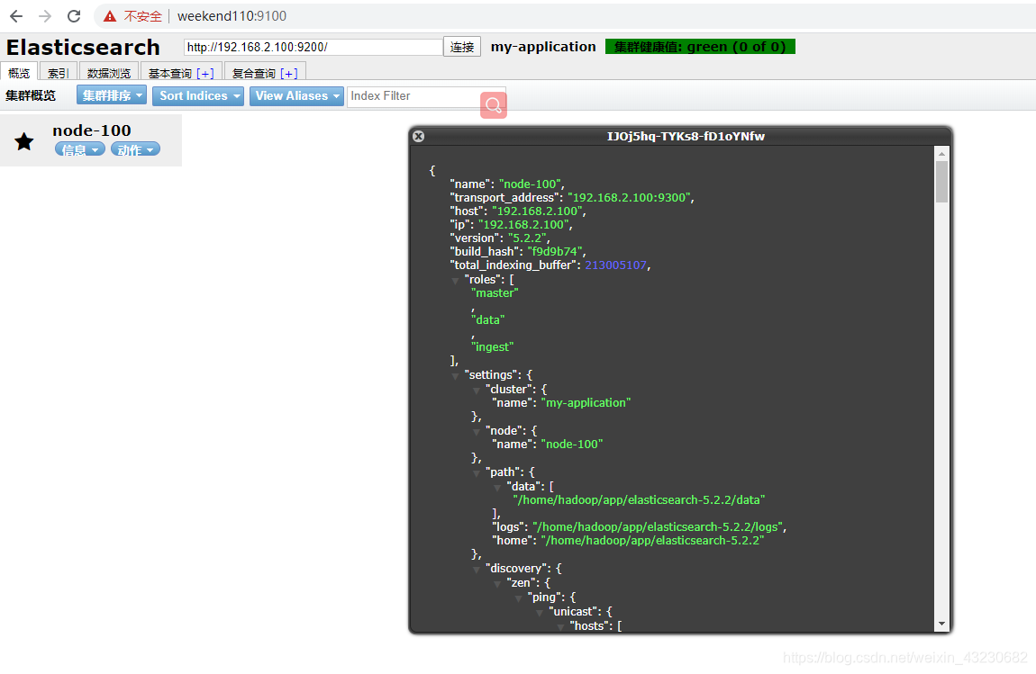Image resolution: width=1036 pixels, height=674 pixels.
Task: Click the Elasticsearch connection URL field
Action: tap(314, 47)
